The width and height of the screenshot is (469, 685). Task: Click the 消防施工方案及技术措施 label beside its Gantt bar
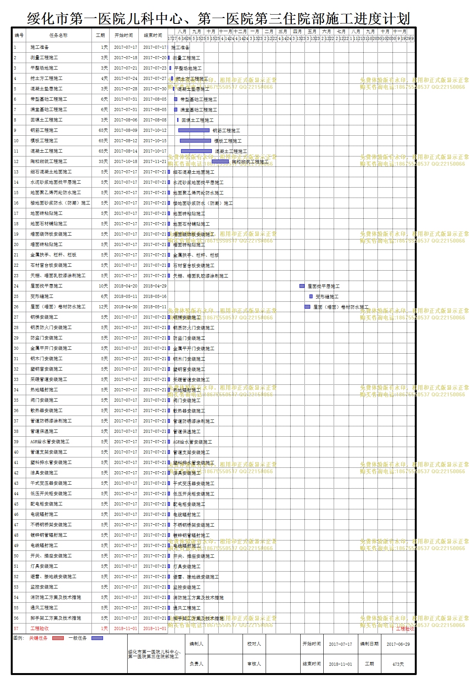198,598
